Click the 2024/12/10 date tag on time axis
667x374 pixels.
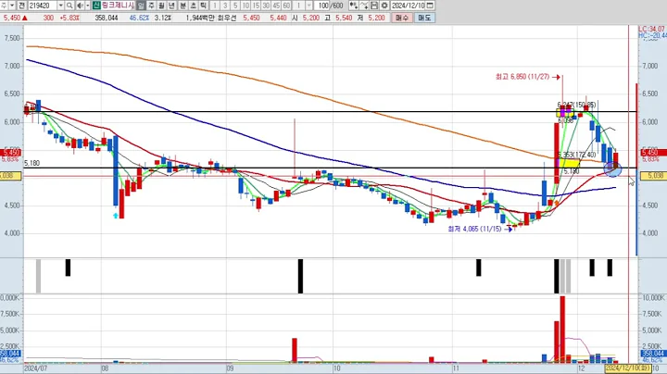(627, 368)
